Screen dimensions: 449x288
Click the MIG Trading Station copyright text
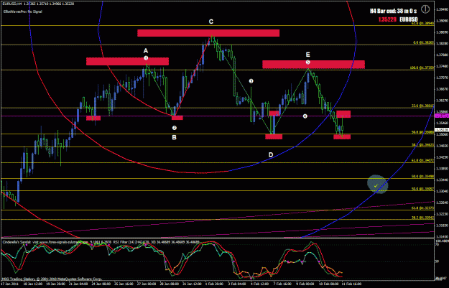pyautogui.click(x=52, y=279)
